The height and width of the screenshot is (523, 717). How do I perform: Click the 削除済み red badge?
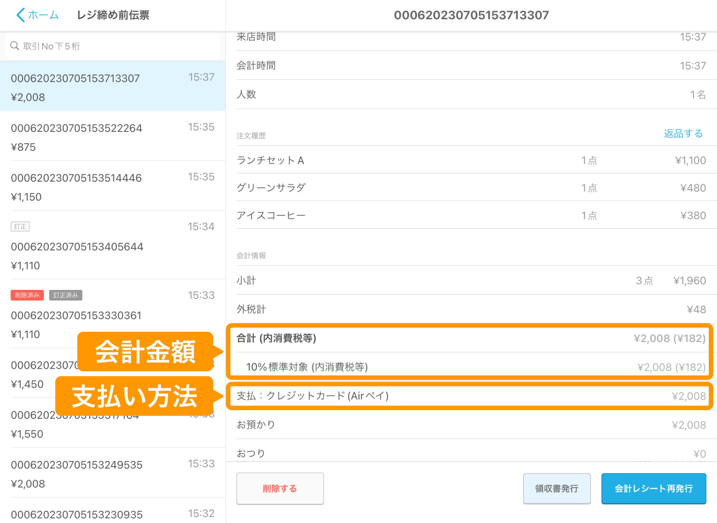pyautogui.click(x=27, y=295)
